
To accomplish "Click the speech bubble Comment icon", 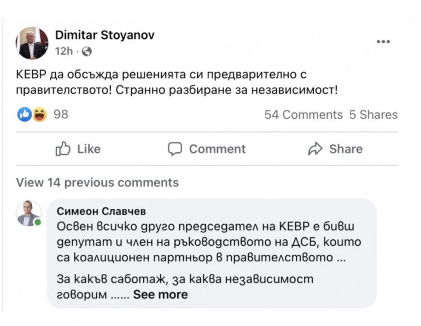I will click(x=174, y=149).
